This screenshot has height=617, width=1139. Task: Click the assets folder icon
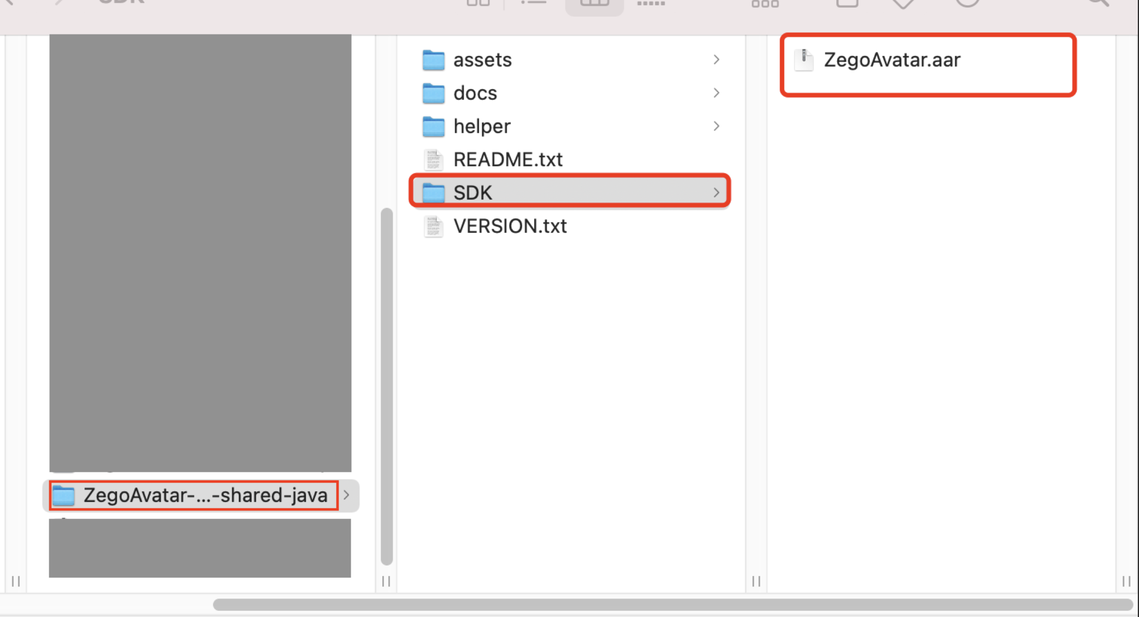tap(433, 60)
